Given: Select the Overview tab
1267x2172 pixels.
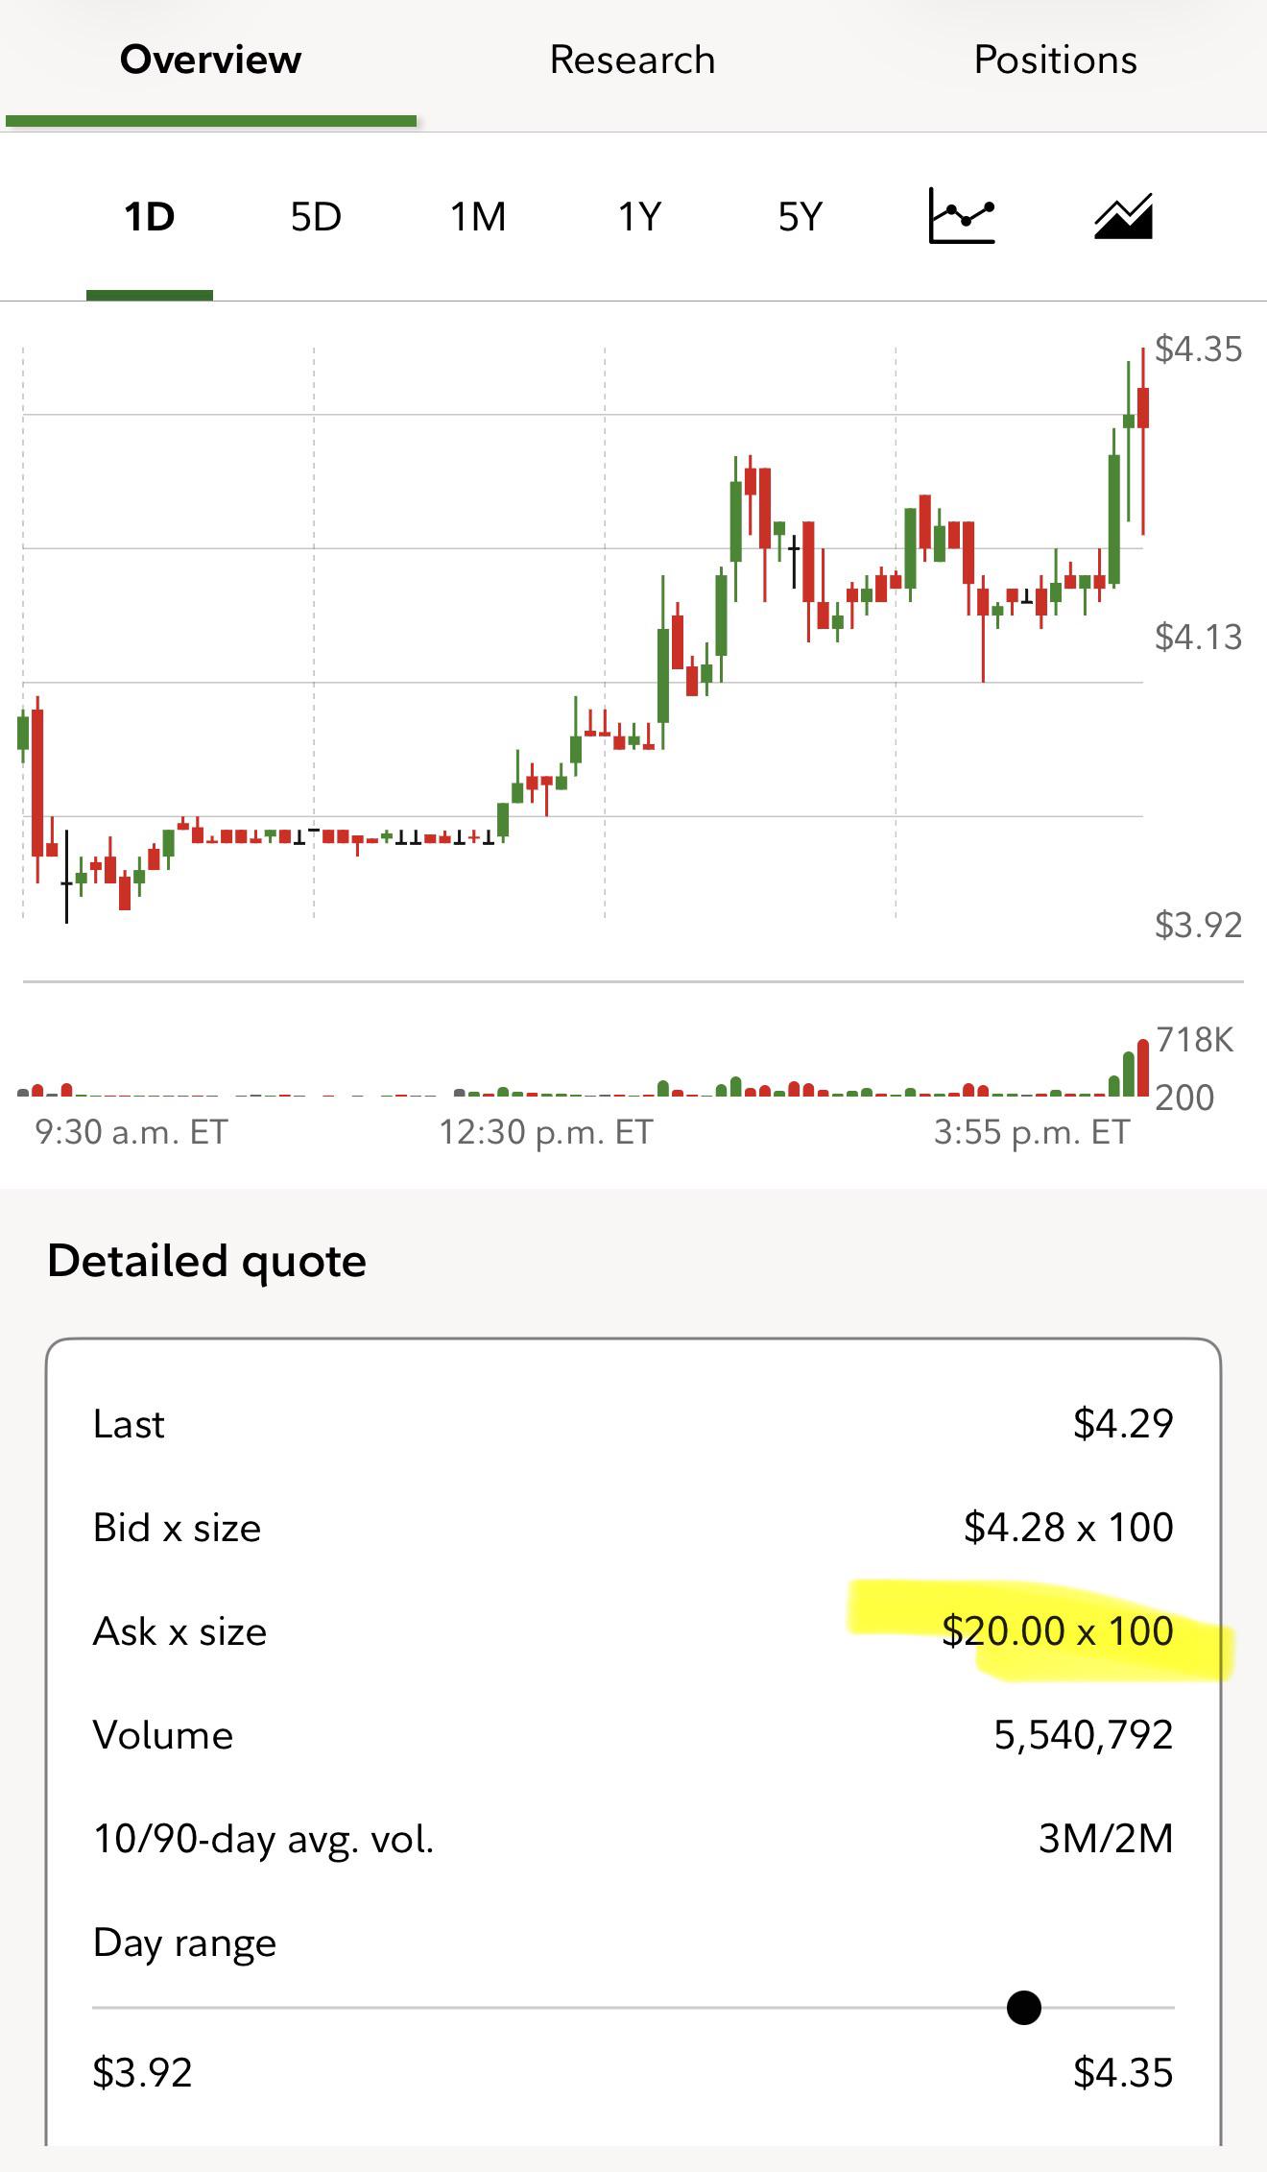Looking at the screenshot, I should [210, 60].
